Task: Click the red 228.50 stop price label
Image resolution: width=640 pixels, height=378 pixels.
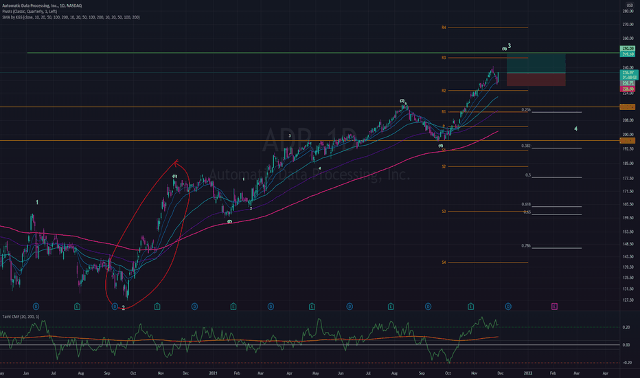Action: point(628,89)
